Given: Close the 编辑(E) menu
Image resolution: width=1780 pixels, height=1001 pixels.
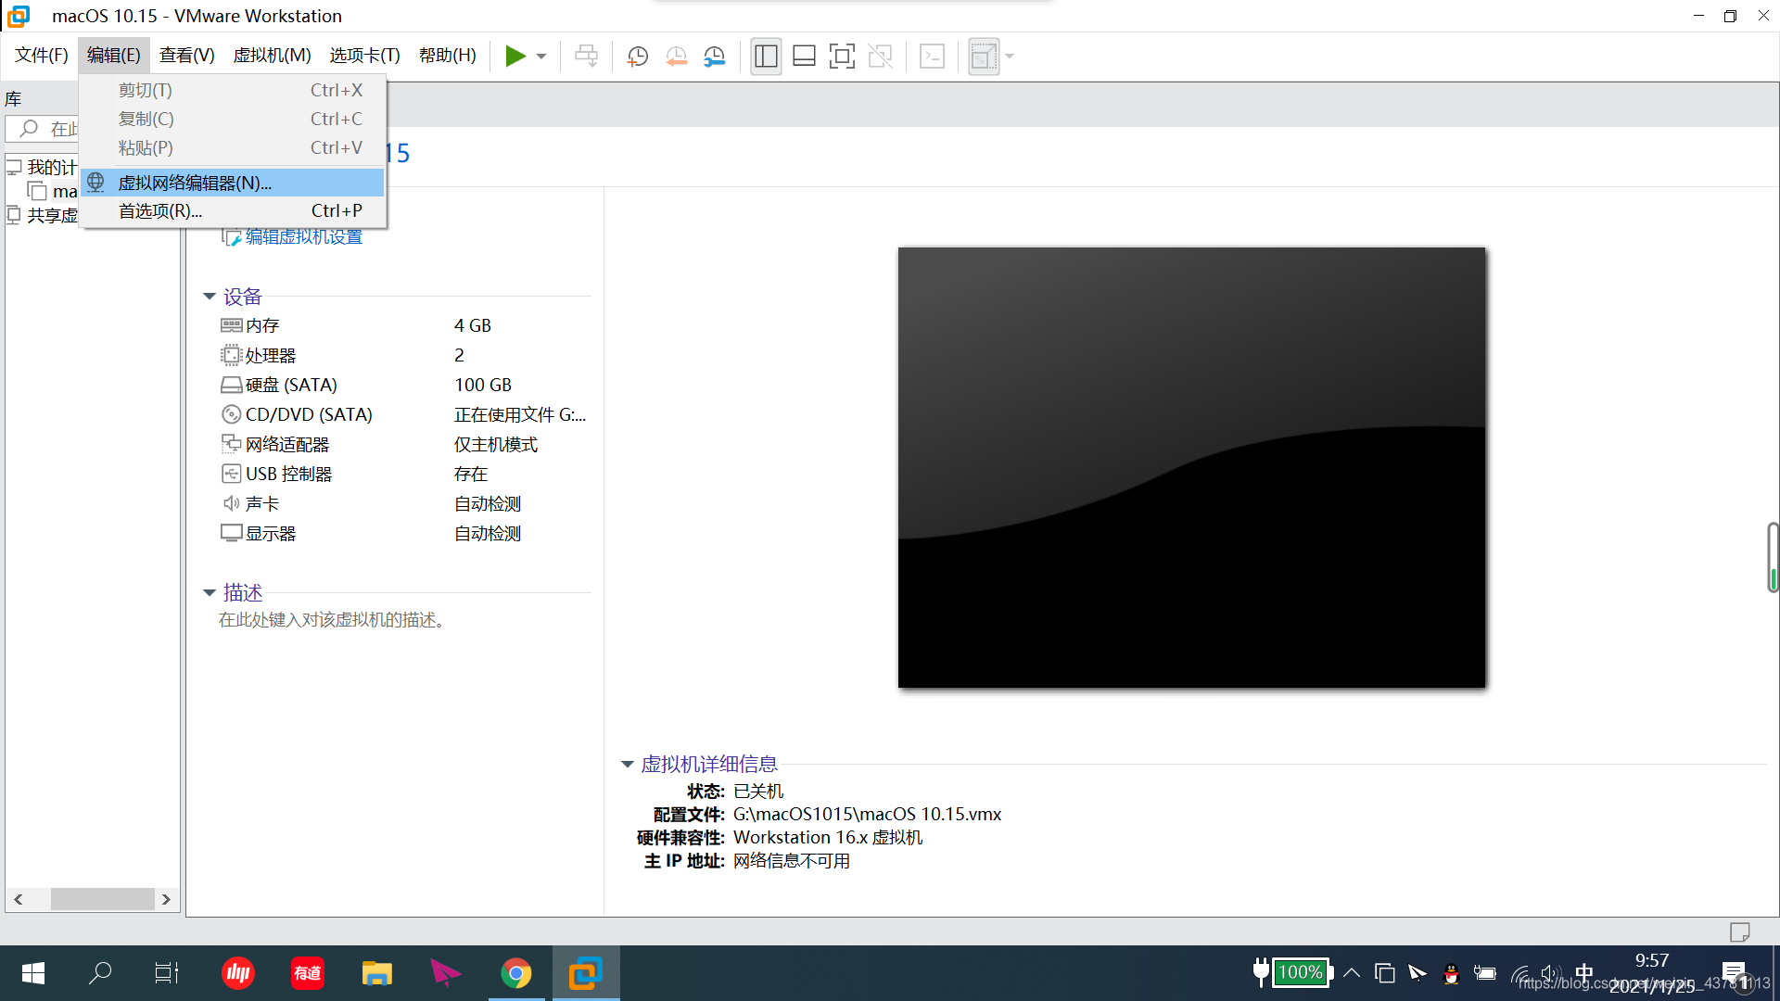Looking at the screenshot, I should coord(114,56).
